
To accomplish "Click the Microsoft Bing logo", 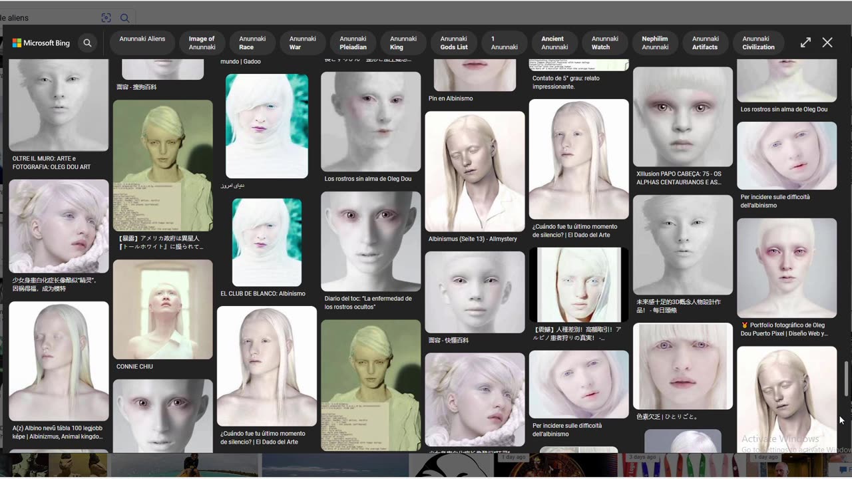I will 41,43.
